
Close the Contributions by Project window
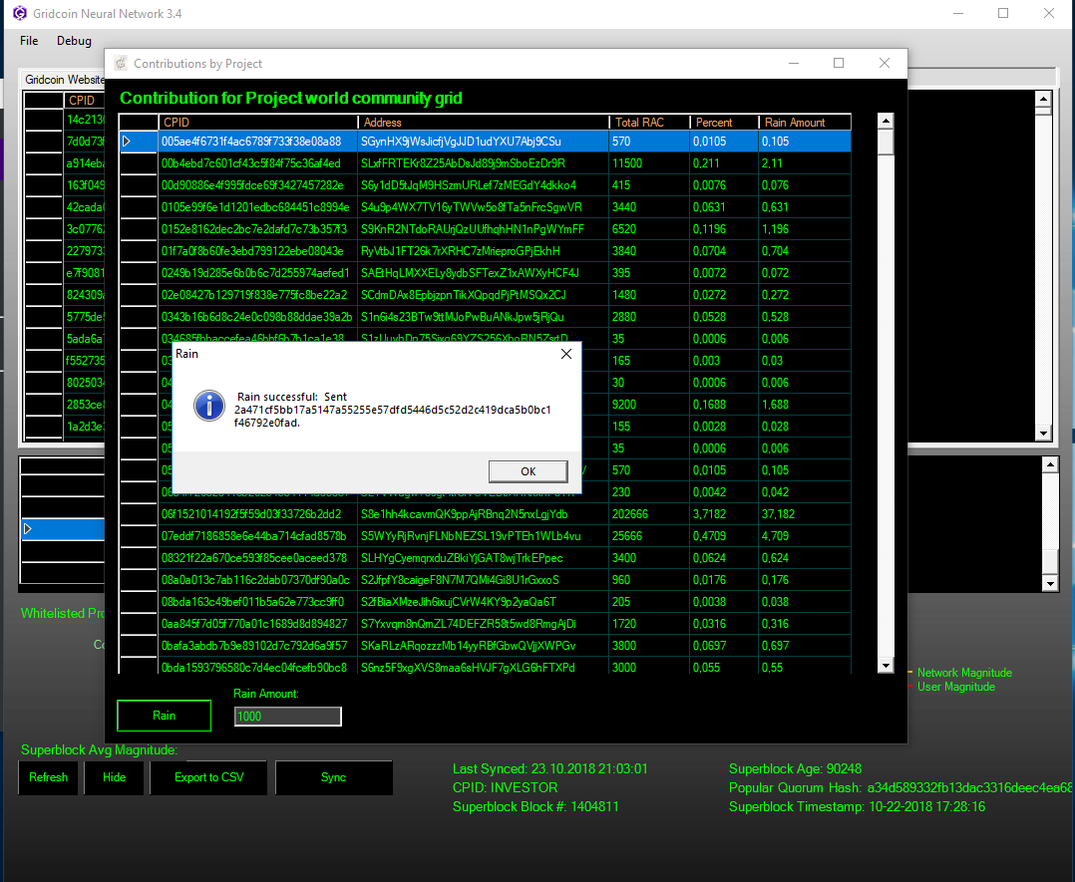[x=885, y=63]
